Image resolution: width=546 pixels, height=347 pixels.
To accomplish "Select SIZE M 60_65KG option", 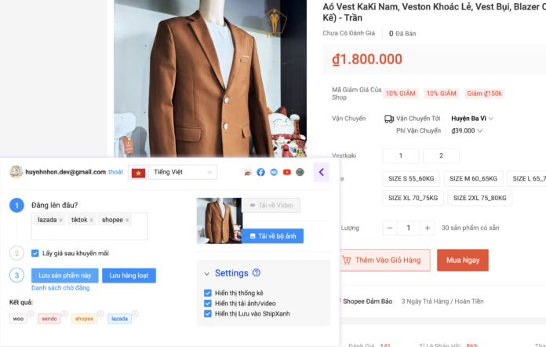I will (471, 179).
